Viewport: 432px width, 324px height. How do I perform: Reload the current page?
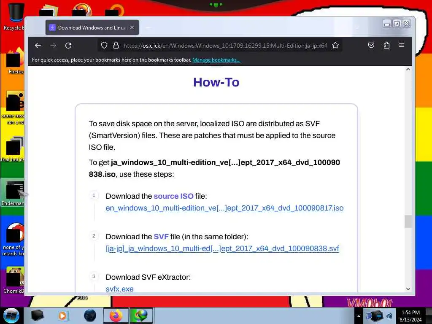(68, 46)
